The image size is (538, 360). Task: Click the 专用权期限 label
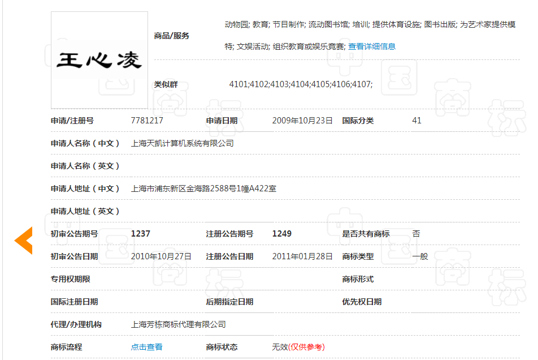[70, 279]
